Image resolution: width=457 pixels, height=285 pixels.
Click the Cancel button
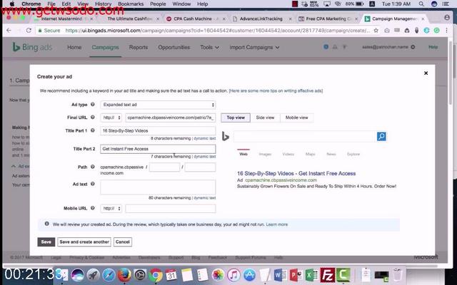122,242
